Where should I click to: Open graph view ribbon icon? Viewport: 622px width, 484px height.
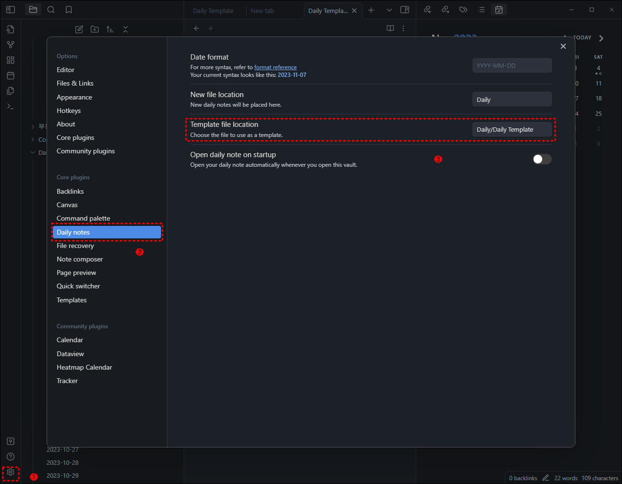[x=11, y=45]
